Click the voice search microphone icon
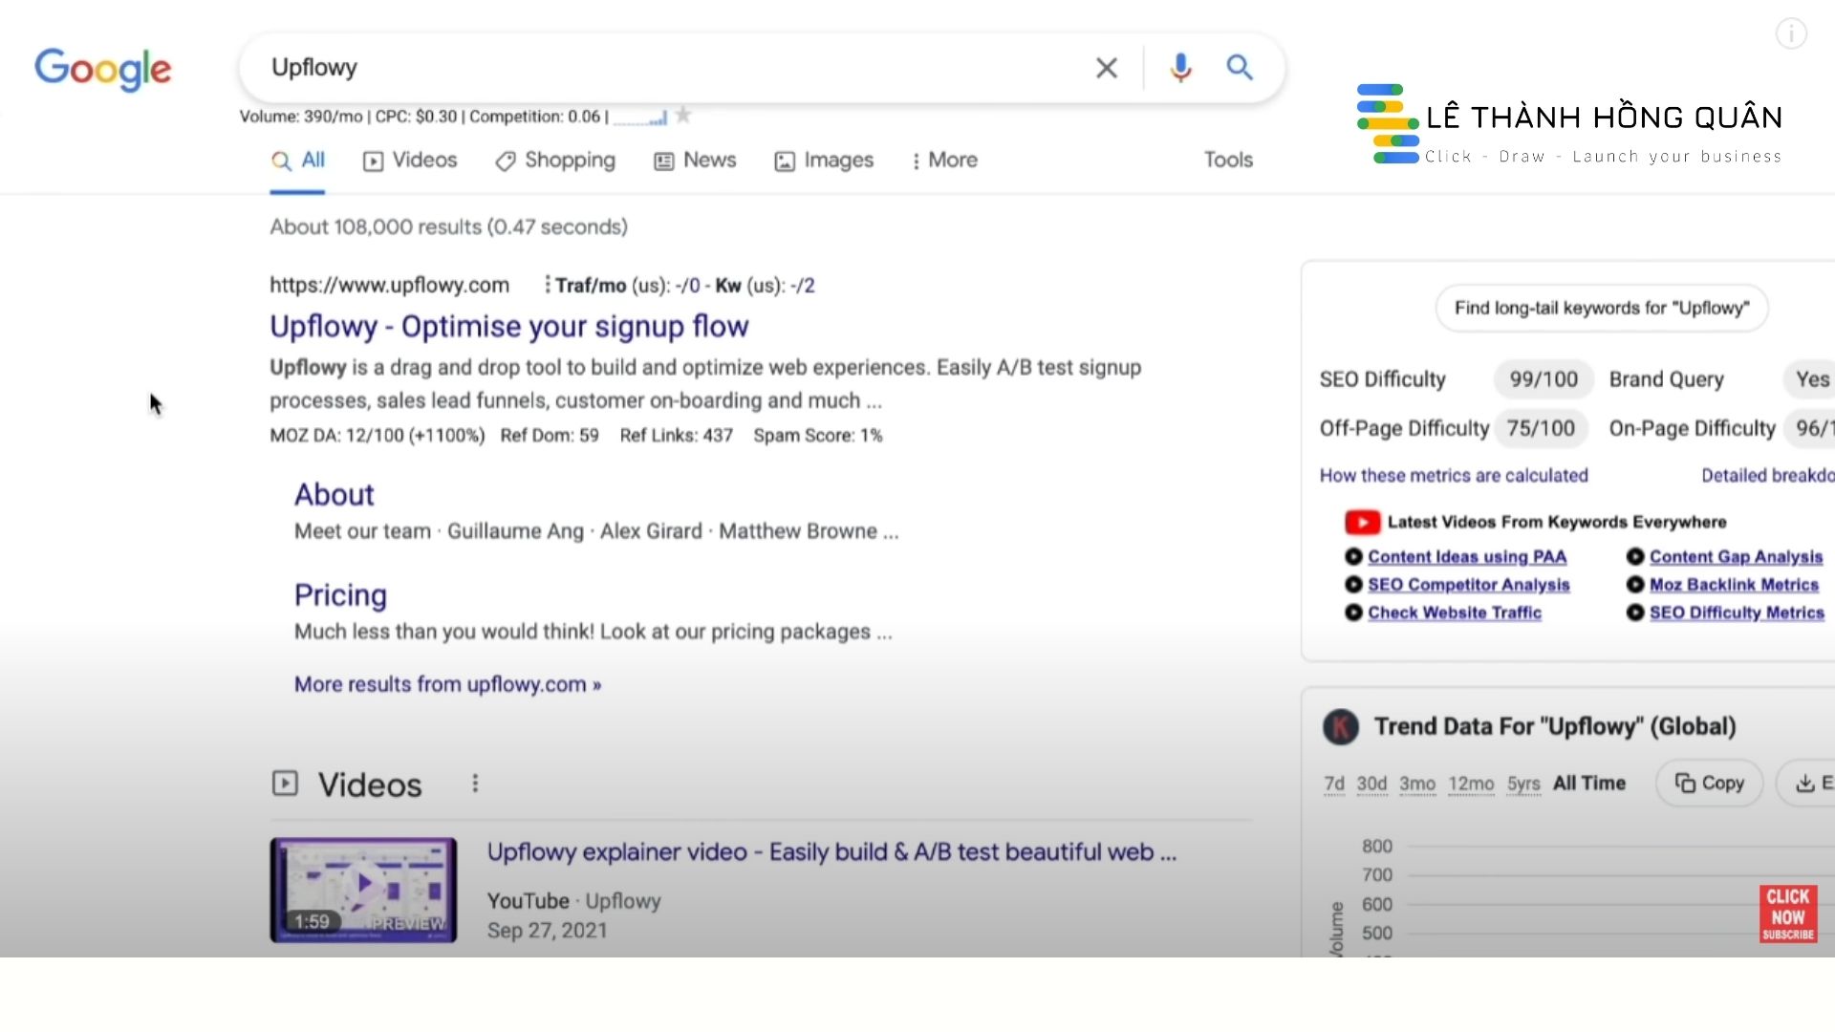Viewport: 1835px width, 1032px height. (1180, 68)
